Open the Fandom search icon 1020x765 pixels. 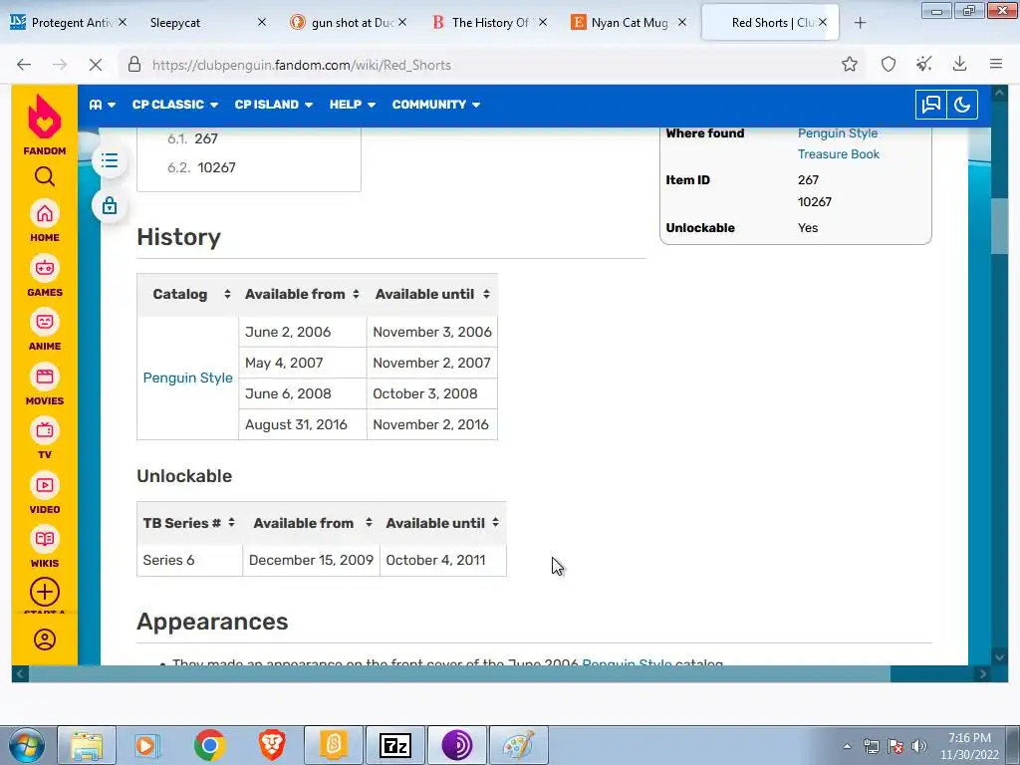coord(44,176)
